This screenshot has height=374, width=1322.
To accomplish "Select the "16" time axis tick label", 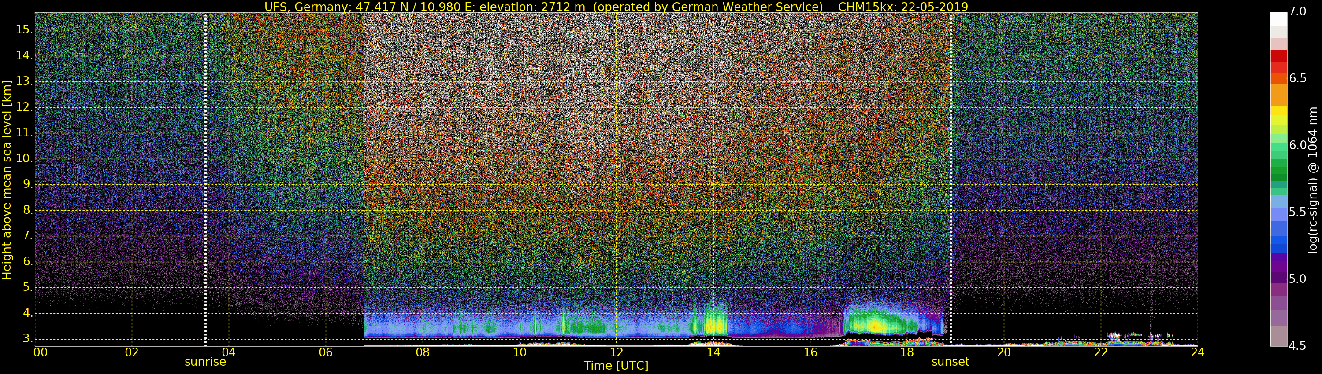I will [x=810, y=352].
